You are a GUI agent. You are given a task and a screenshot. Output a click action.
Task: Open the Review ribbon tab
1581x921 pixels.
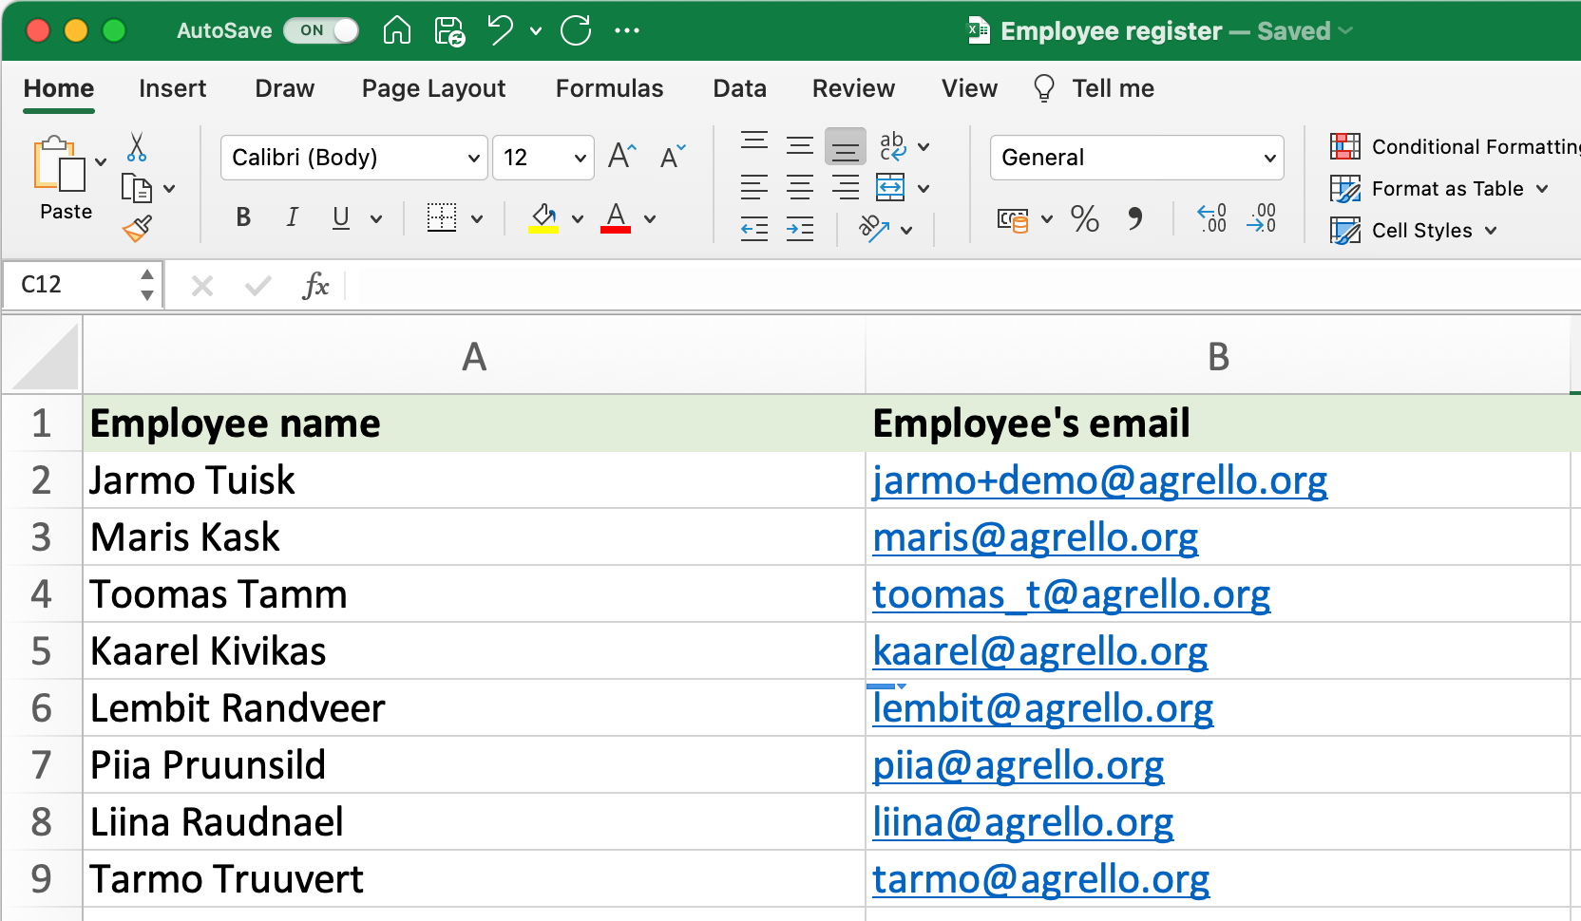point(853,88)
